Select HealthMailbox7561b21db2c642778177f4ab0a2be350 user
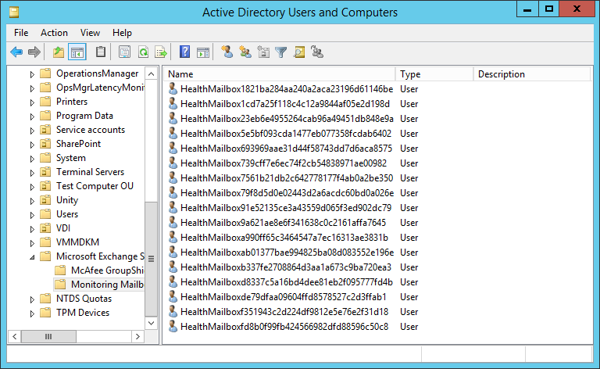 (x=287, y=178)
